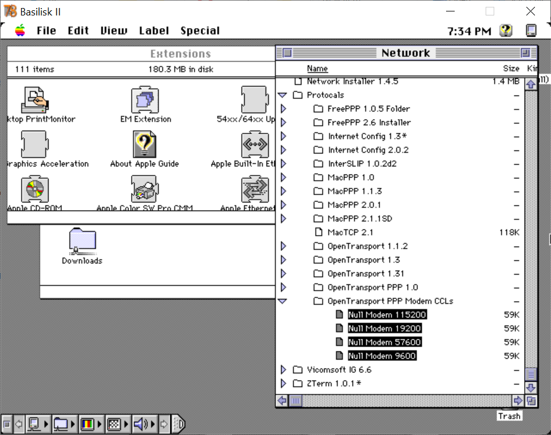Click the MacTCP 2.1 document icon

click(x=318, y=232)
